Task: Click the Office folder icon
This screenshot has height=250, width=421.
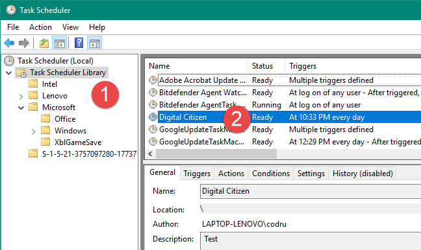Action: point(45,119)
